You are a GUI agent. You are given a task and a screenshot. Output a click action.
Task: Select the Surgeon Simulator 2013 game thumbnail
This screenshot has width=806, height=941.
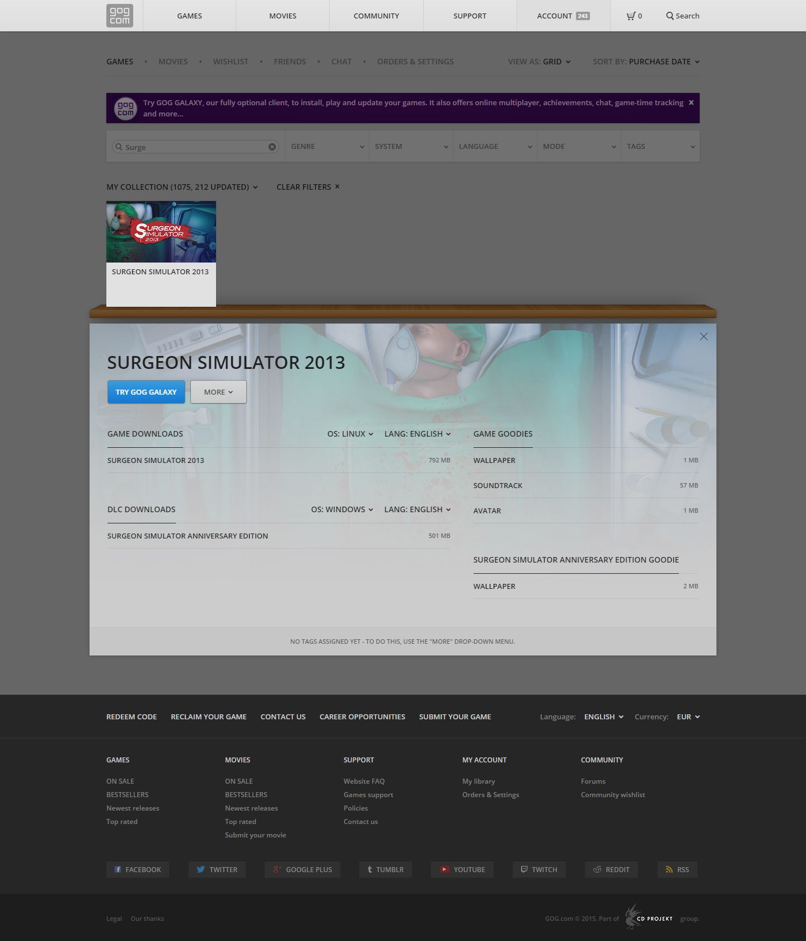coord(161,232)
